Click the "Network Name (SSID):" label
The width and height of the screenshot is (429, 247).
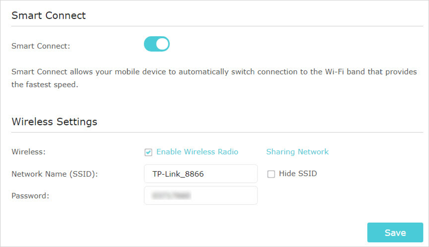pos(55,174)
